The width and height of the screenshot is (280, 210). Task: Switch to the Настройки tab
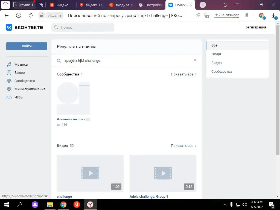pos(151,5)
